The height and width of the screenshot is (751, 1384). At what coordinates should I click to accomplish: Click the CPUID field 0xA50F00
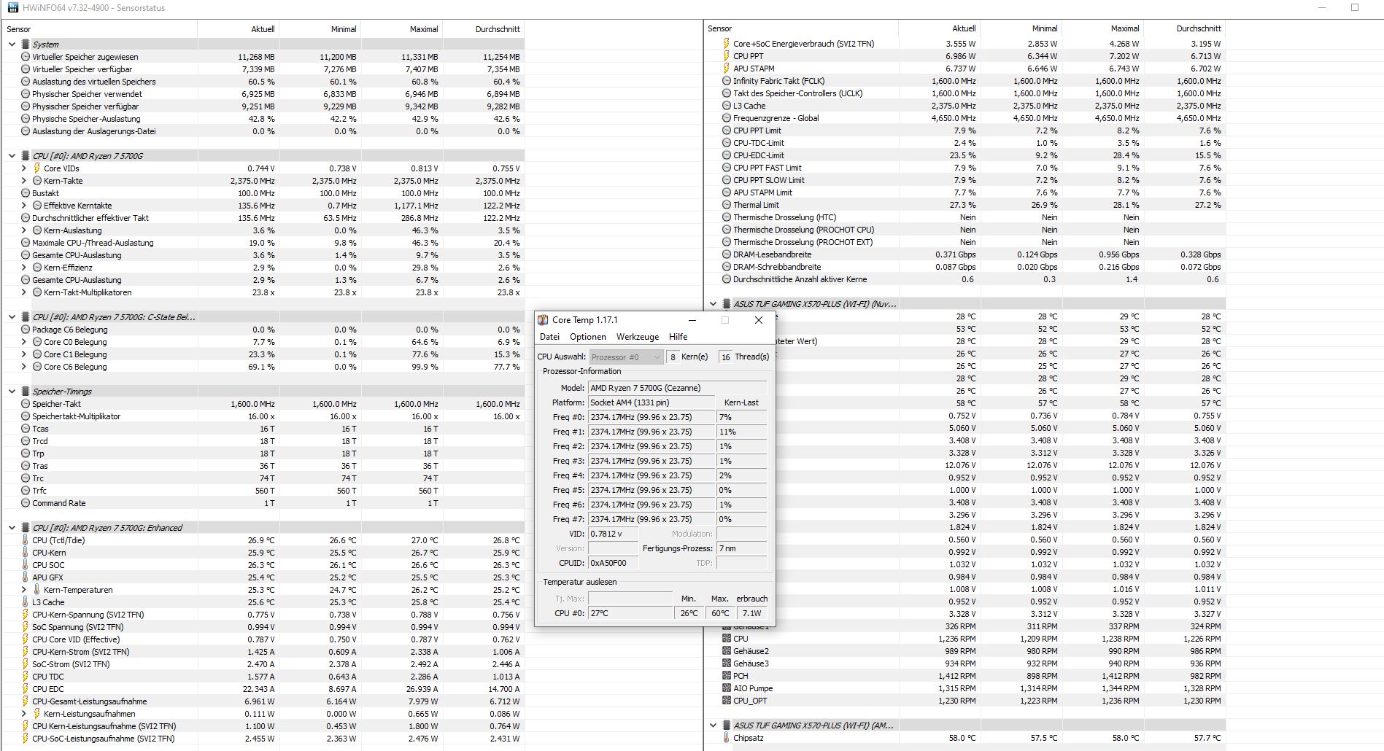coord(613,563)
